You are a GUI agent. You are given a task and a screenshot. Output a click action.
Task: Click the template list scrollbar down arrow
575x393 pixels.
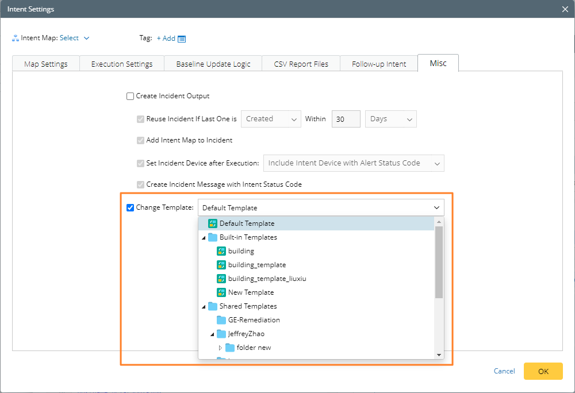pyautogui.click(x=439, y=355)
